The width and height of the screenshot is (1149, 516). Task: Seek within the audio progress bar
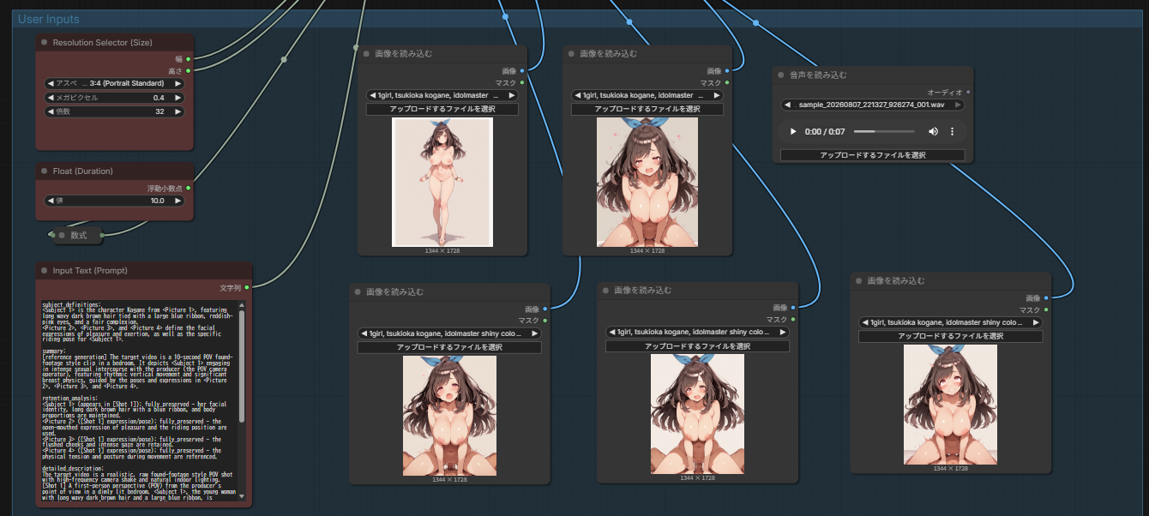884,131
